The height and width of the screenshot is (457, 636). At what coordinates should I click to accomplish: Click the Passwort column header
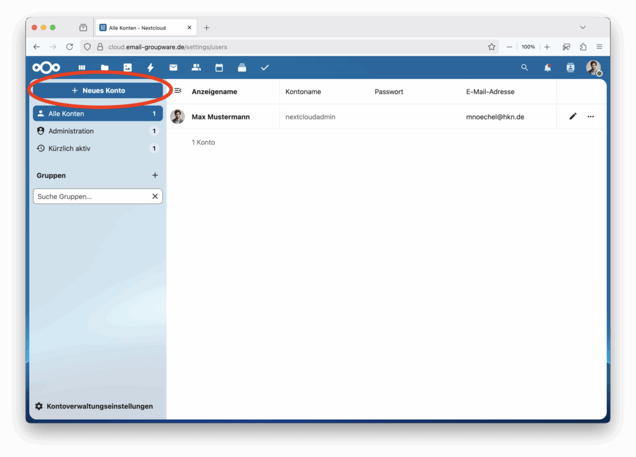click(389, 92)
